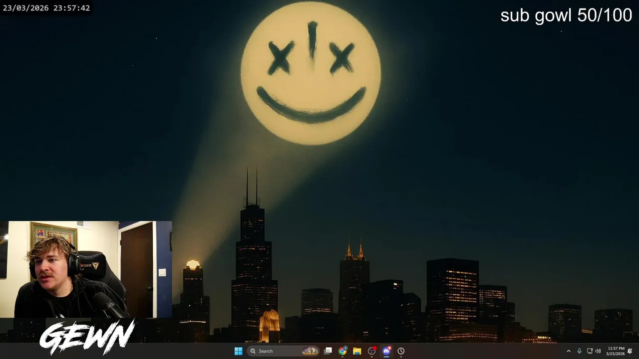Open the Windows Start menu
The height and width of the screenshot is (359, 639).
point(238,351)
